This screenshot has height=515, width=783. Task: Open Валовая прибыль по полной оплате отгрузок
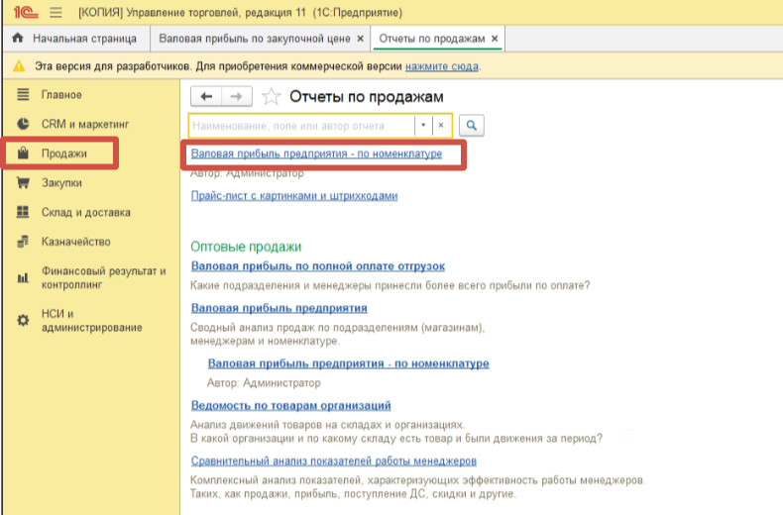317,266
